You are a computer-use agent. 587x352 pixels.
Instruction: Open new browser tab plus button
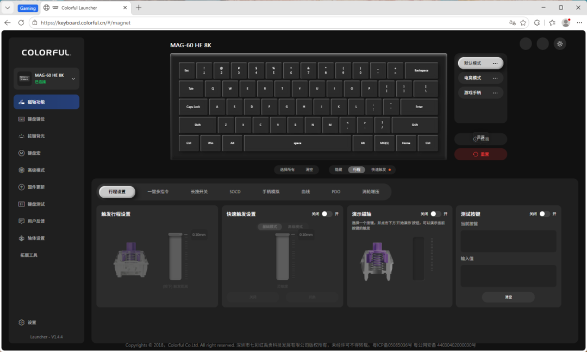pyautogui.click(x=139, y=8)
